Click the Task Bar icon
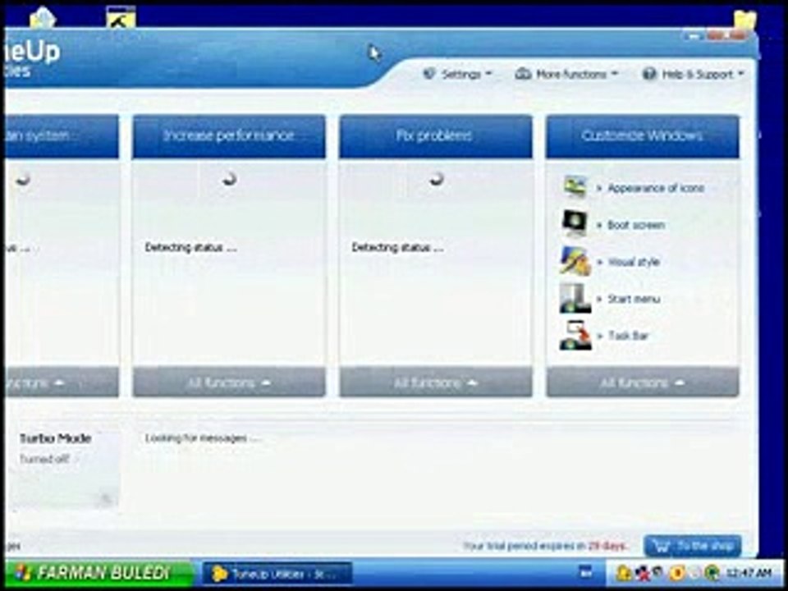 (575, 335)
